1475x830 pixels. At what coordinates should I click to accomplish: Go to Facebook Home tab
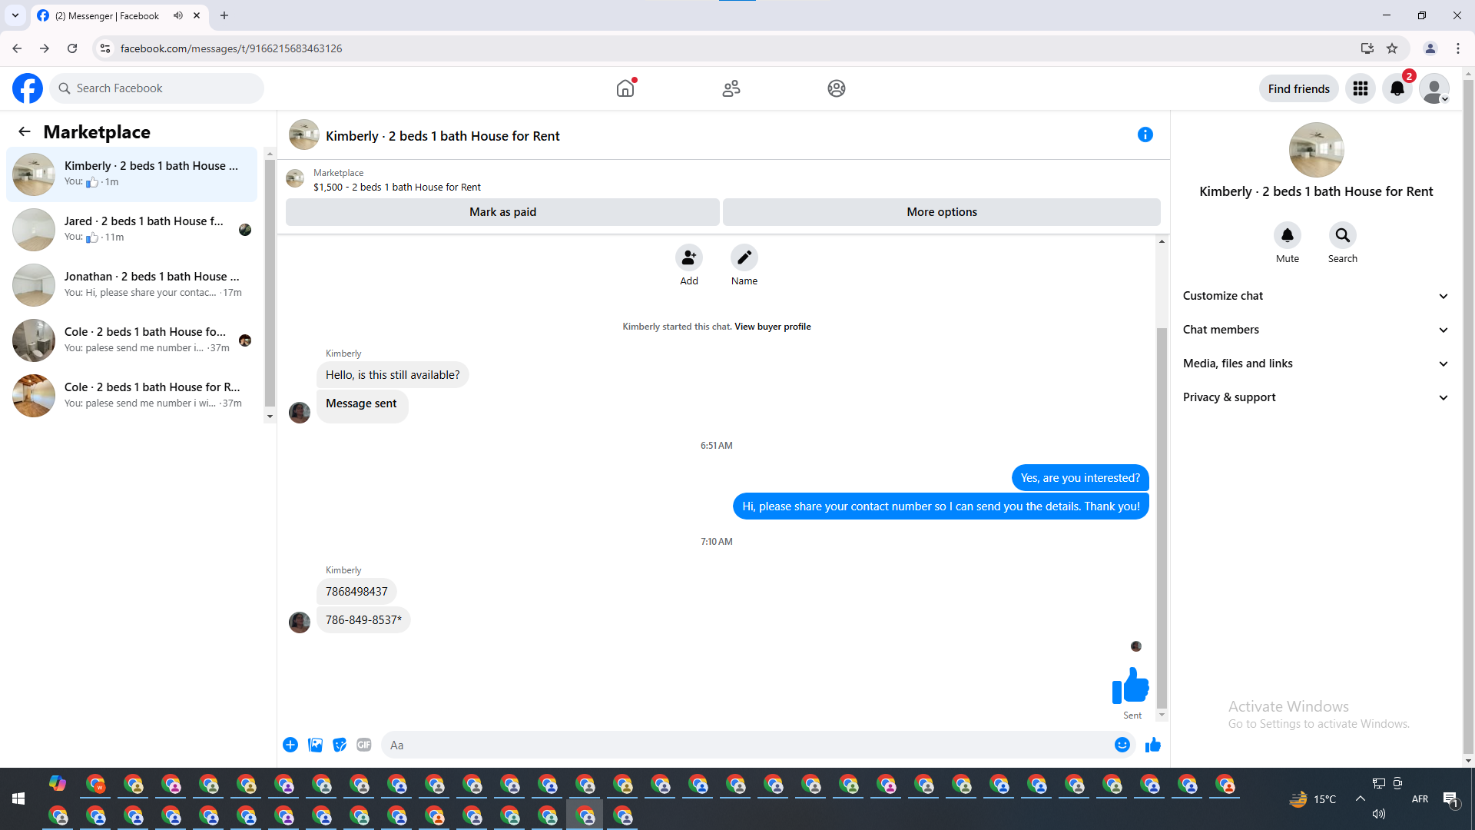[x=625, y=88]
